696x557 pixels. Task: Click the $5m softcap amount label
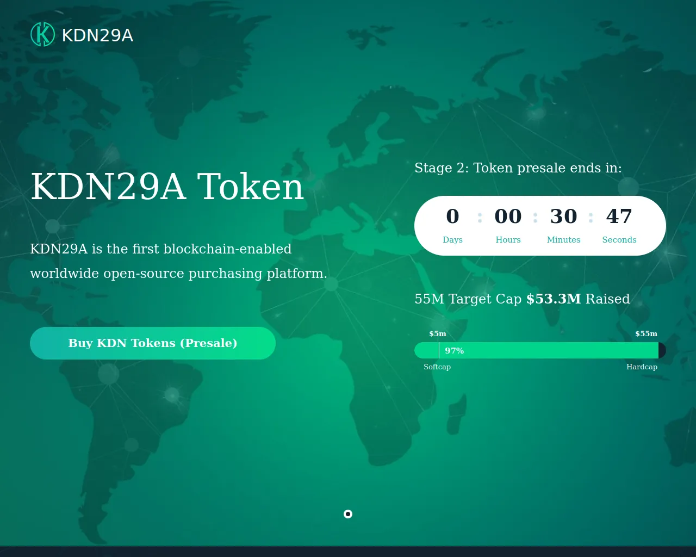(438, 333)
